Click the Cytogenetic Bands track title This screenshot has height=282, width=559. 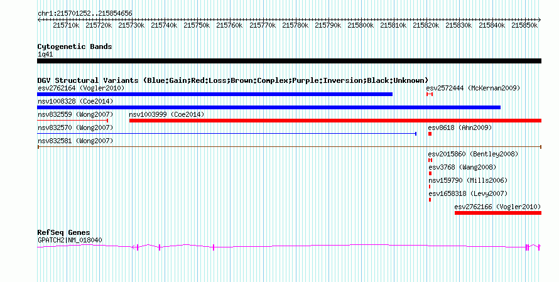pos(75,46)
